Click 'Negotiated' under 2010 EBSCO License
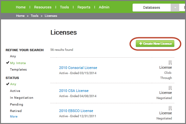This screenshot has height=124, width=186. point(164,118)
